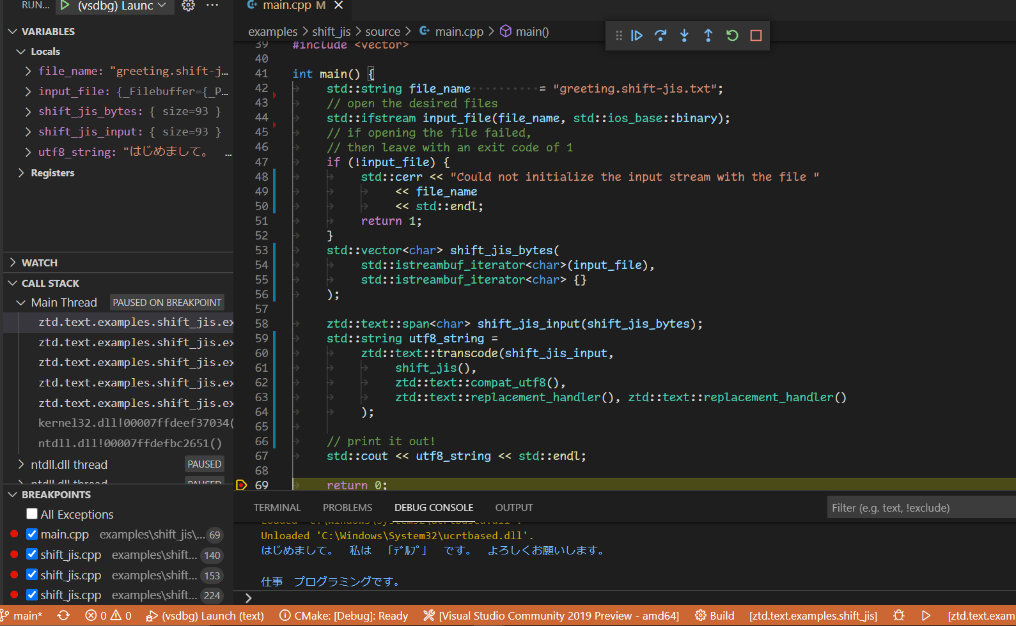Restart the debugging session

click(x=732, y=36)
